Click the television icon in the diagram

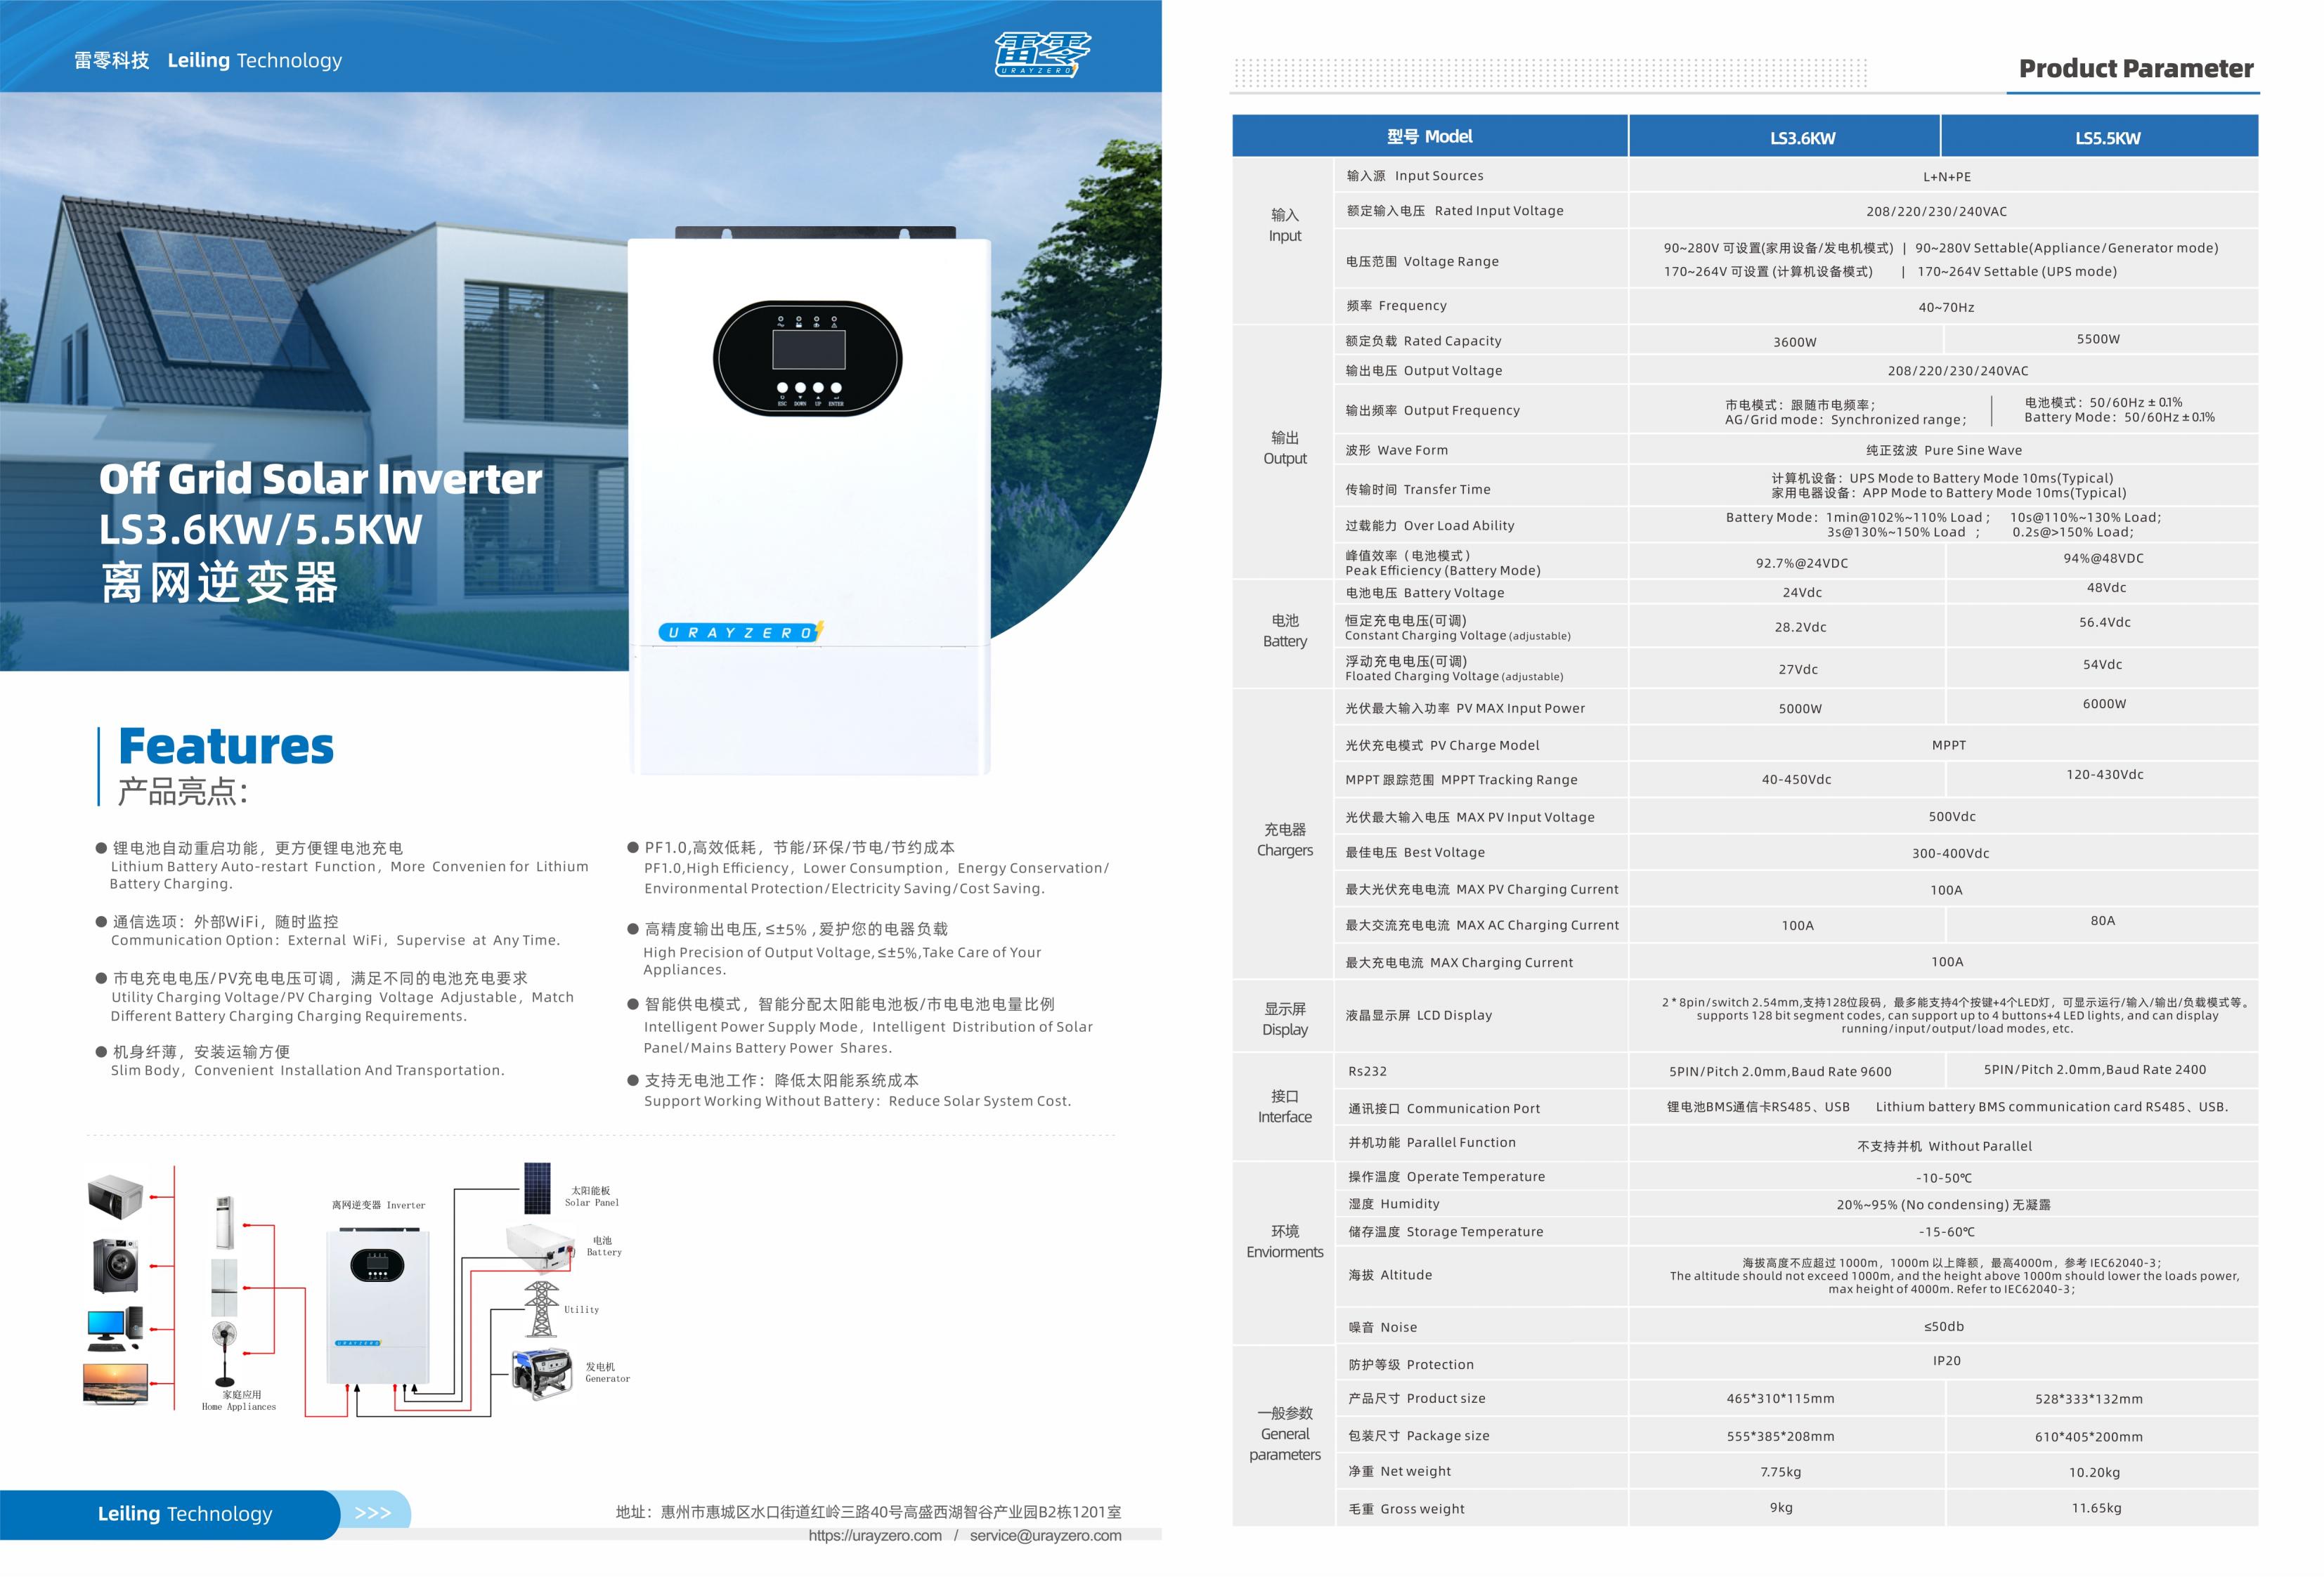(x=116, y=1384)
